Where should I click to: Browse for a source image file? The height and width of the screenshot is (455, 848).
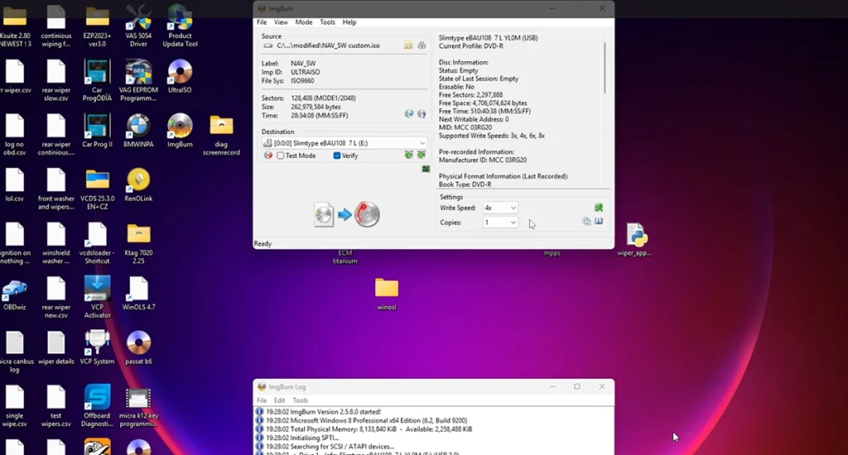click(408, 46)
